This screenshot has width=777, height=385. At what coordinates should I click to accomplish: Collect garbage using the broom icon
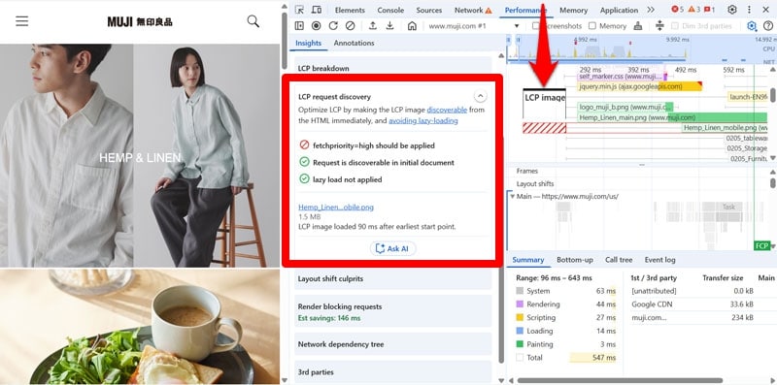click(638, 26)
